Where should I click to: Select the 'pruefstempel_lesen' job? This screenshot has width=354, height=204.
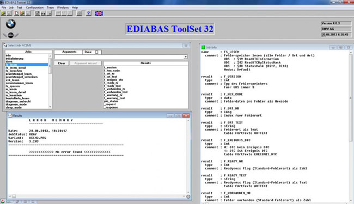tap(19, 74)
